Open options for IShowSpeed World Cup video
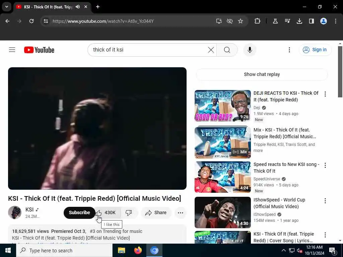 325,201
